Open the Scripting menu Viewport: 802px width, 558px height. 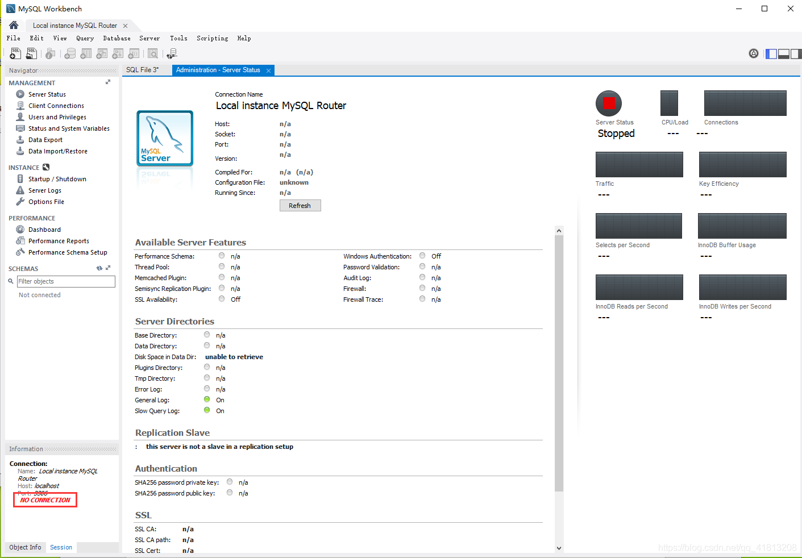coord(213,38)
